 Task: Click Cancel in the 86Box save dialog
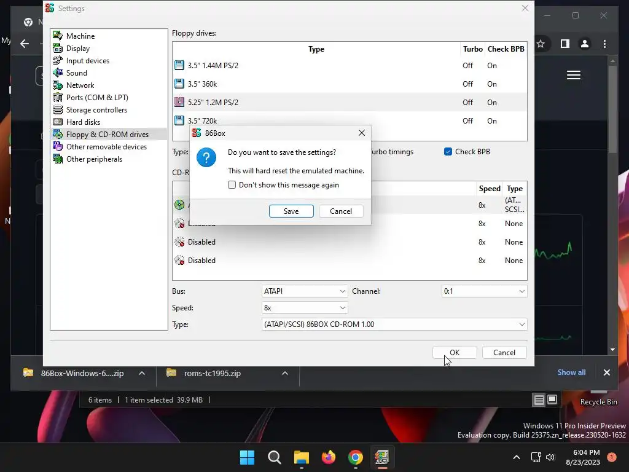pos(341,211)
